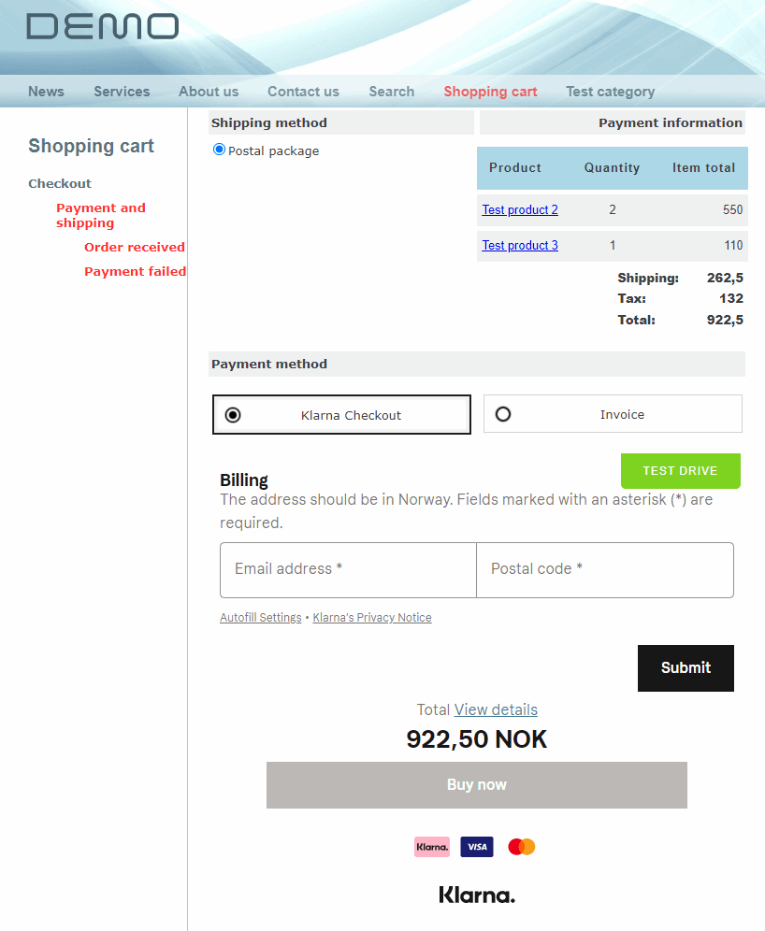Open the Test product 2 link

pos(520,210)
